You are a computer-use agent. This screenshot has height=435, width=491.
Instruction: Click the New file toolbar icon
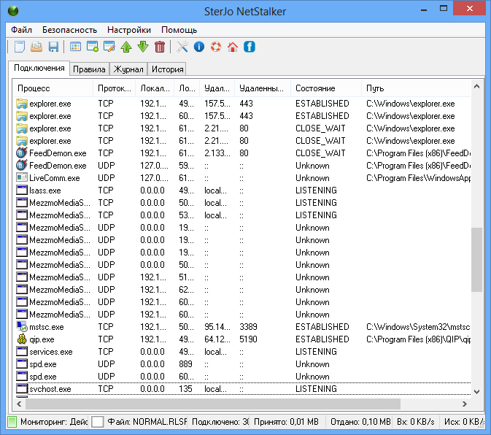pos(20,47)
